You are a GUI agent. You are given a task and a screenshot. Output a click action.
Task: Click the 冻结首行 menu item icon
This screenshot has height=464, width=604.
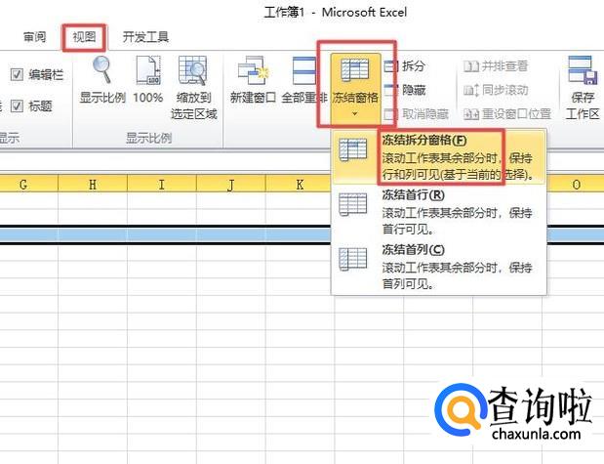click(352, 204)
